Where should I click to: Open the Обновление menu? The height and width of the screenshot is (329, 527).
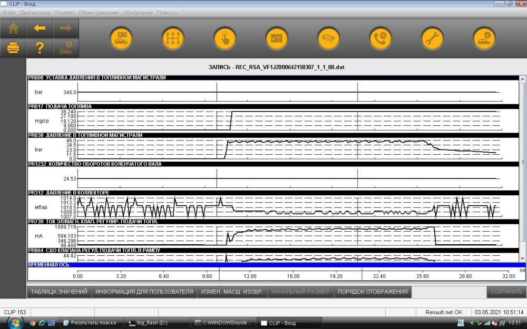coord(138,13)
